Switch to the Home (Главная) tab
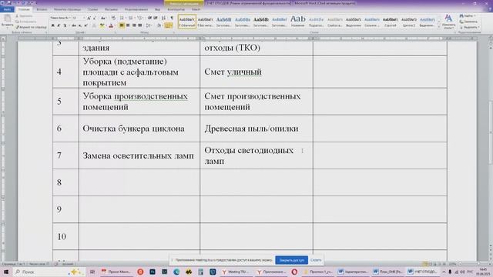This screenshot has width=493, height=277. (24, 9)
